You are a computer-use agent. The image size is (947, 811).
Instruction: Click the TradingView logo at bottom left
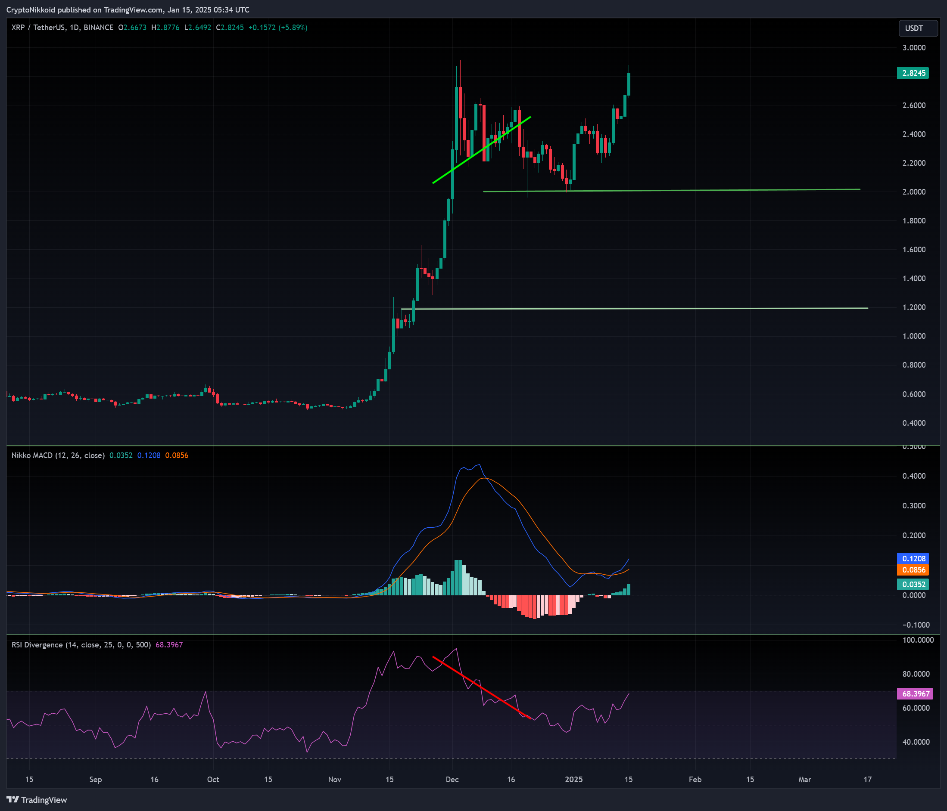37,799
